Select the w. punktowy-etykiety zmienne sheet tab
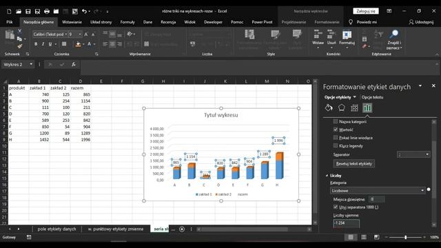The height and width of the screenshot is (248, 441). (116, 229)
